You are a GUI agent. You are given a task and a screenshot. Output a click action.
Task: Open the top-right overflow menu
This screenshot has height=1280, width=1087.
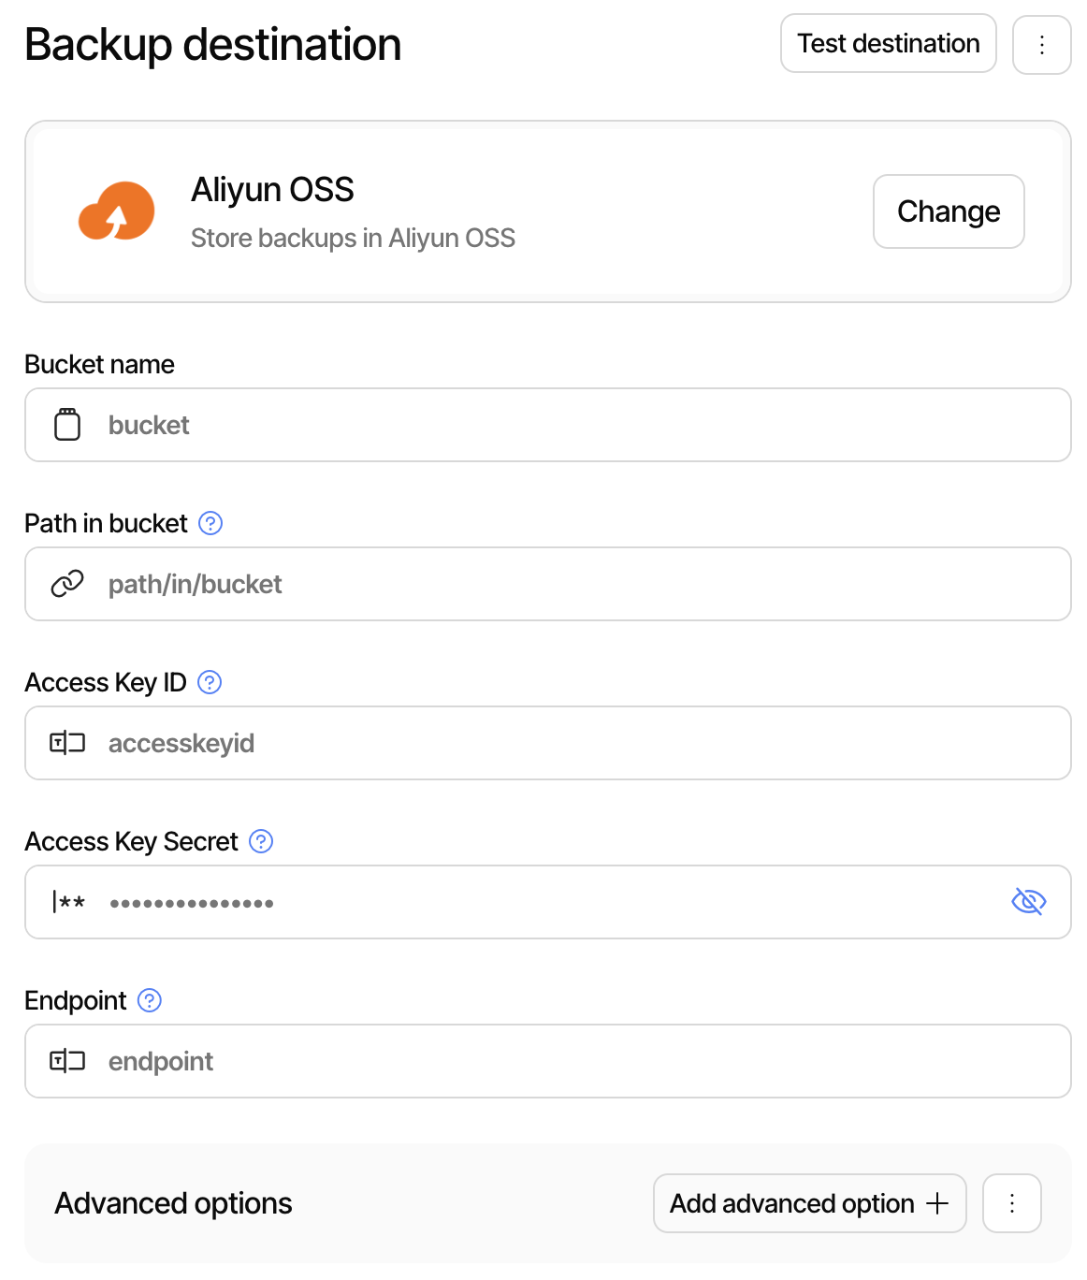point(1041,43)
